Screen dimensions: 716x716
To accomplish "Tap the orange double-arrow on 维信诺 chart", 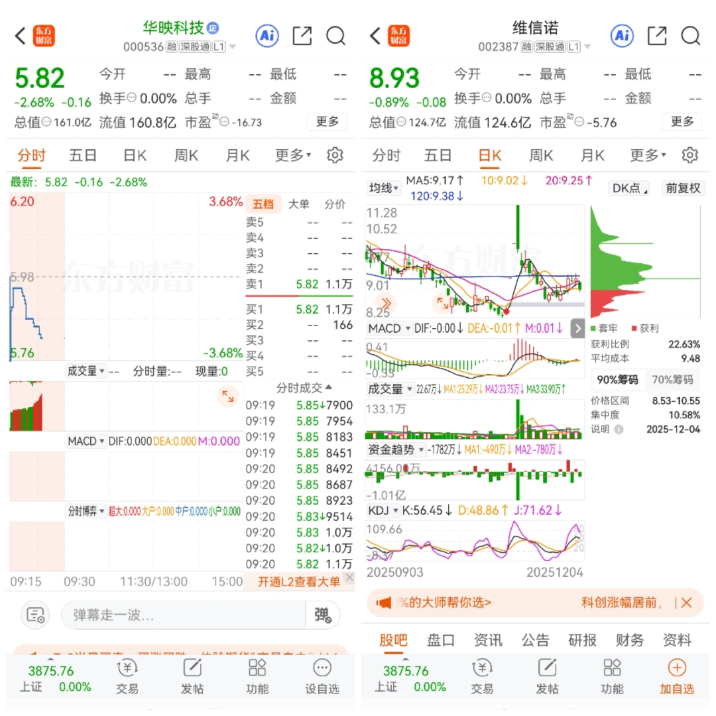I will [386, 303].
